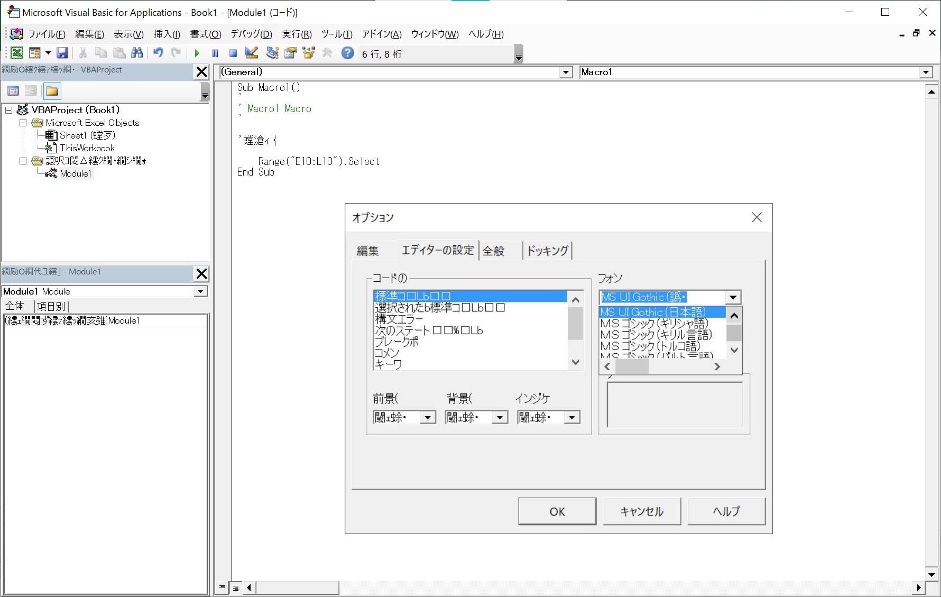This screenshot has height=597, width=941.
Task: Open the 表示(V) menu
Action: tap(128, 34)
